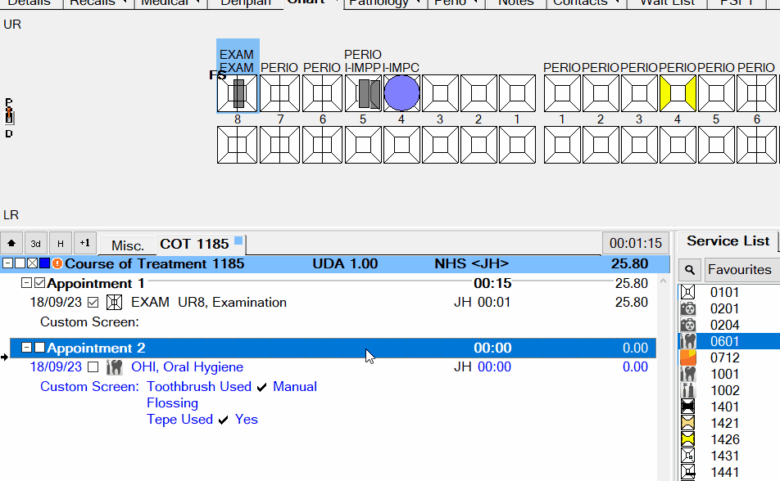Select upper left tooth 4 with yellow filling
This screenshot has width=780, height=481.
678,93
